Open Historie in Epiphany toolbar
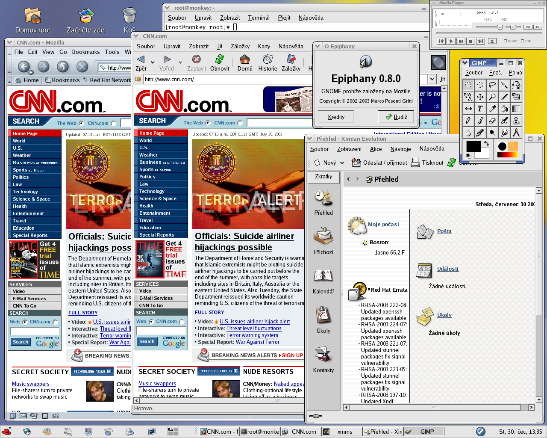Screen dimensions: 547x438 tap(268, 62)
